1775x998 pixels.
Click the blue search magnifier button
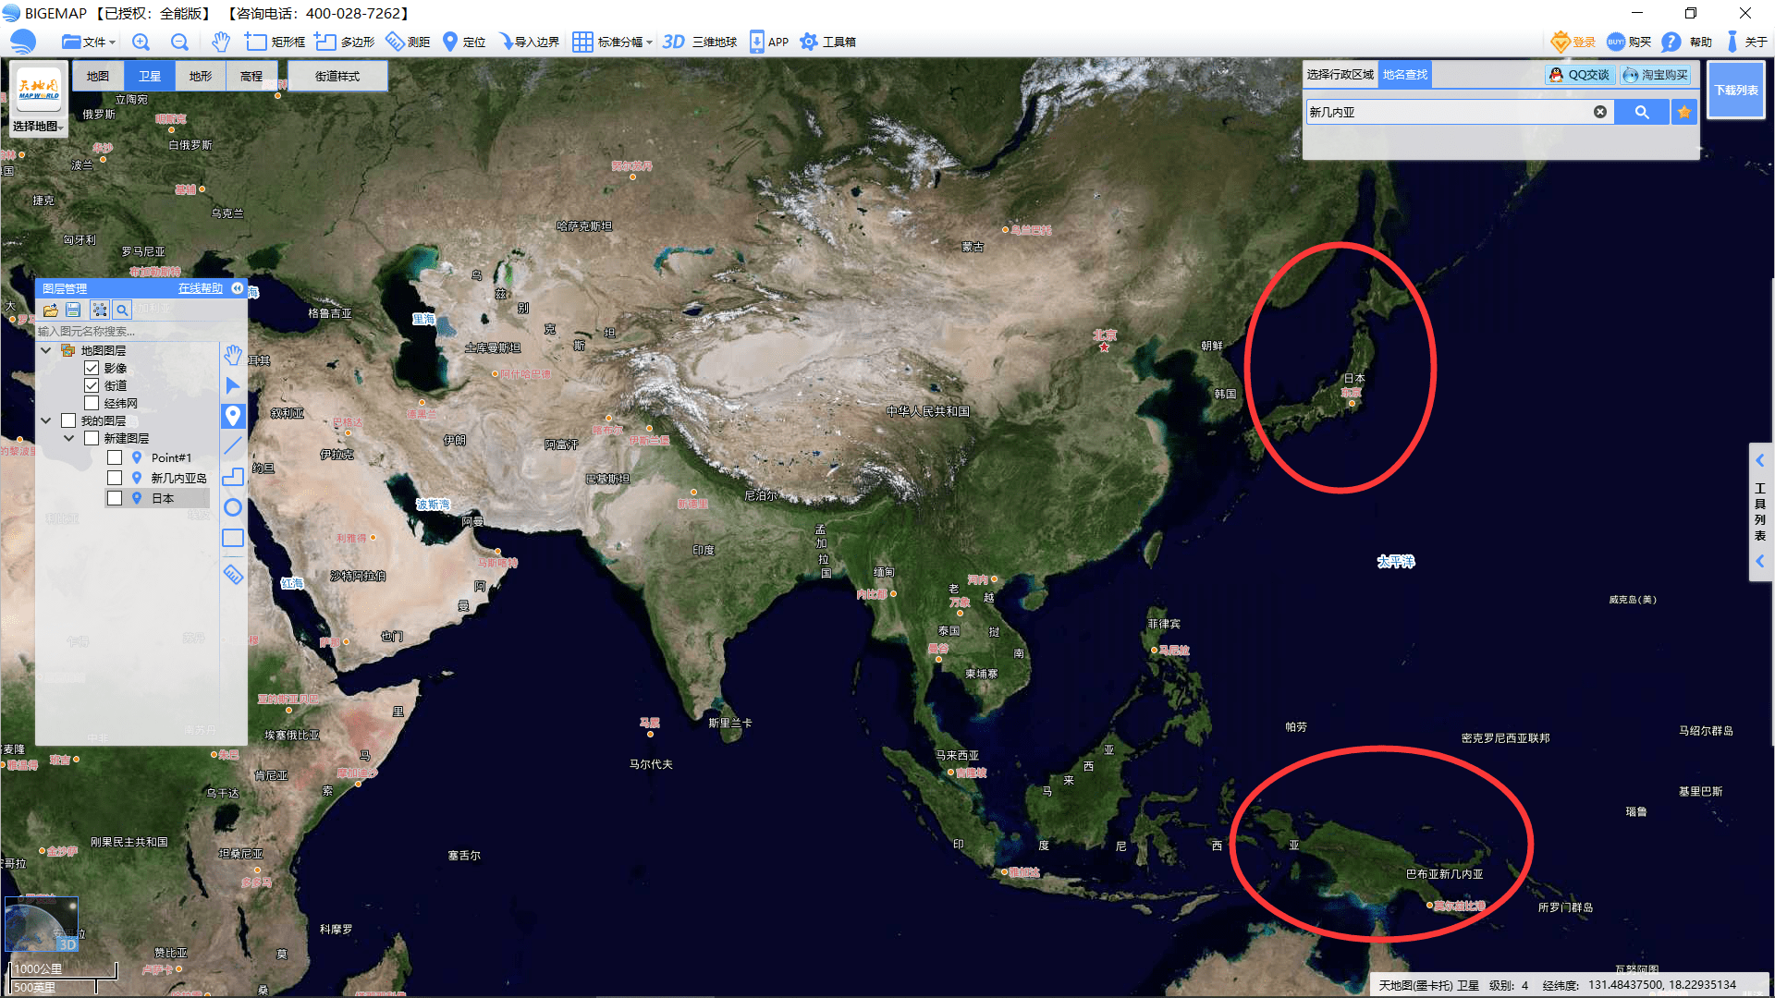(1642, 112)
